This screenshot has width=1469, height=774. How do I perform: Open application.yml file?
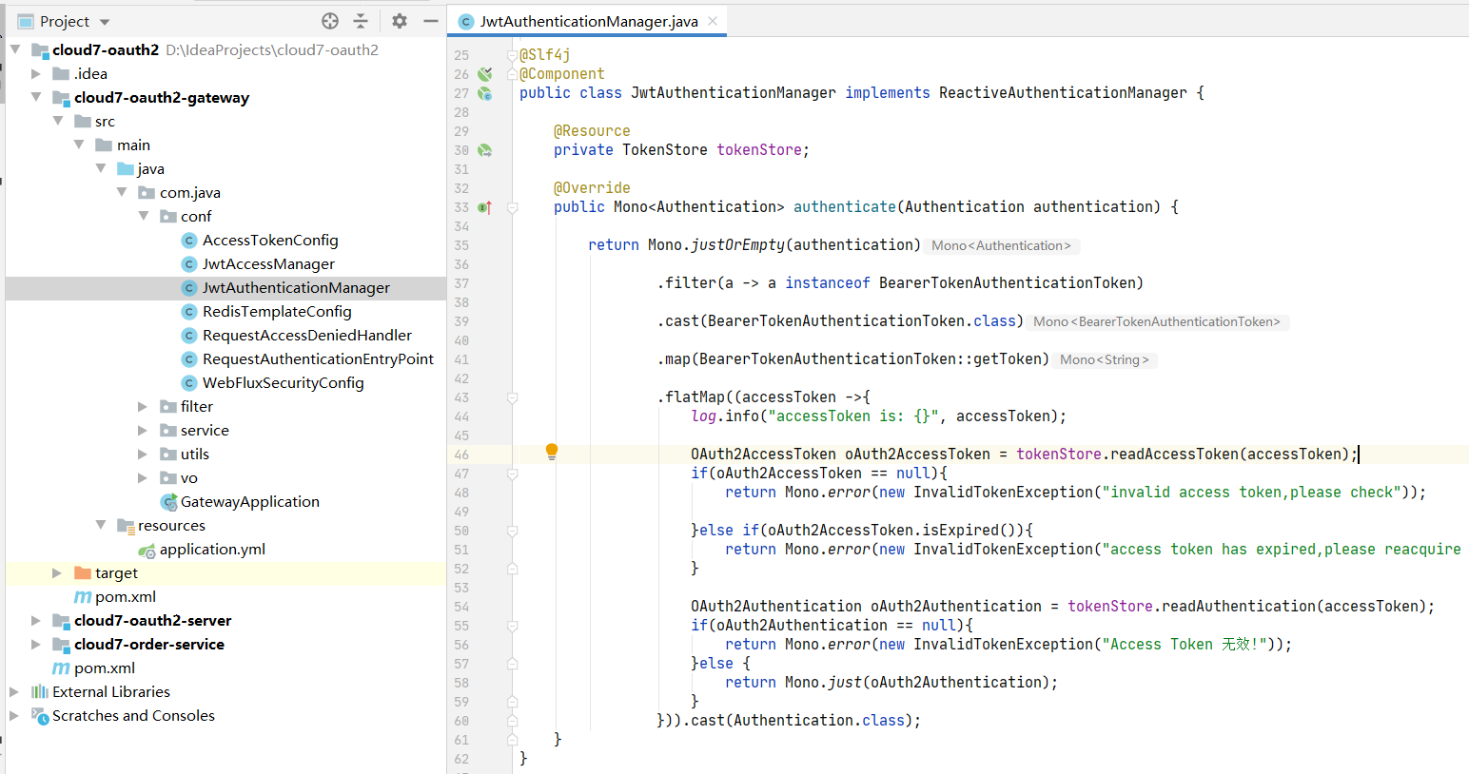coord(212,549)
